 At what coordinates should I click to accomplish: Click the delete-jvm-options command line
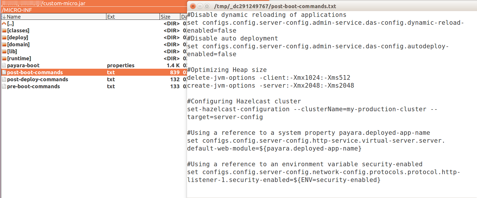click(x=269, y=78)
